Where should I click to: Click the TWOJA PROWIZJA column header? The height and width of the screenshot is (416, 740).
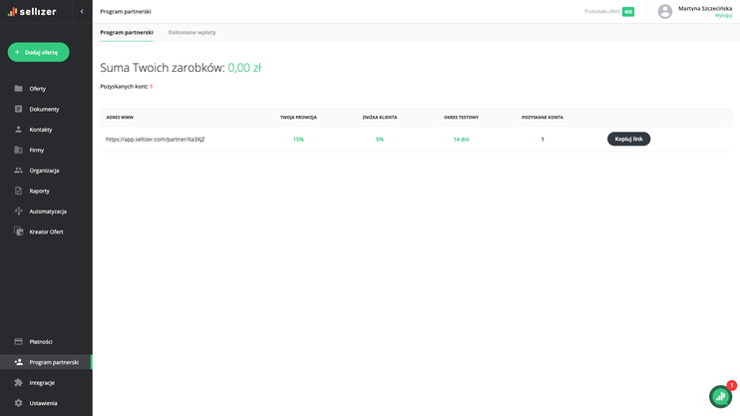coord(298,117)
